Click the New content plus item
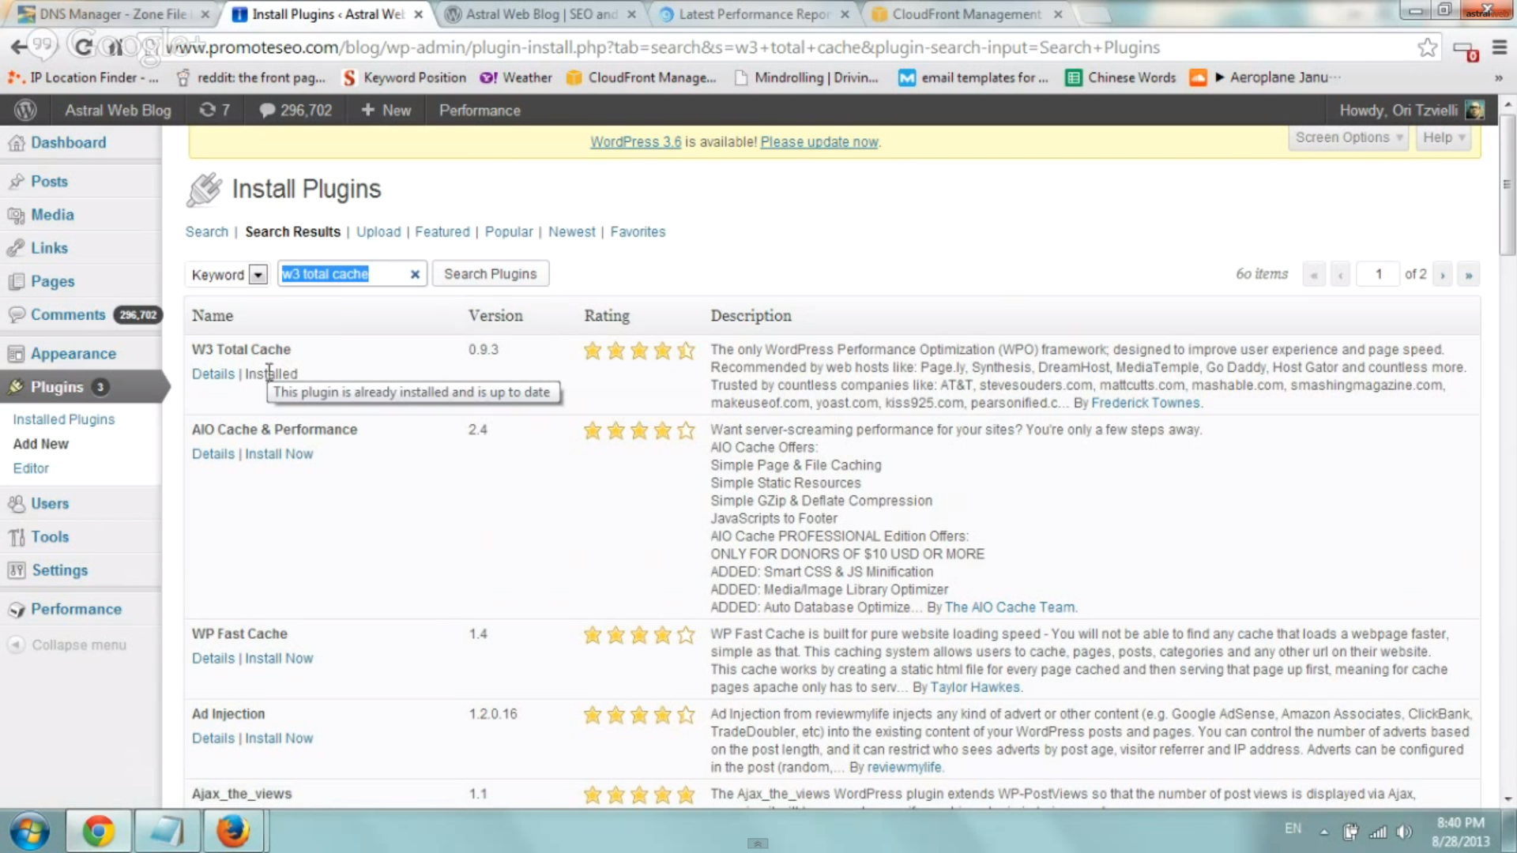Image resolution: width=1517 pixels, height=853 pixels. click(x=386, y=111)
